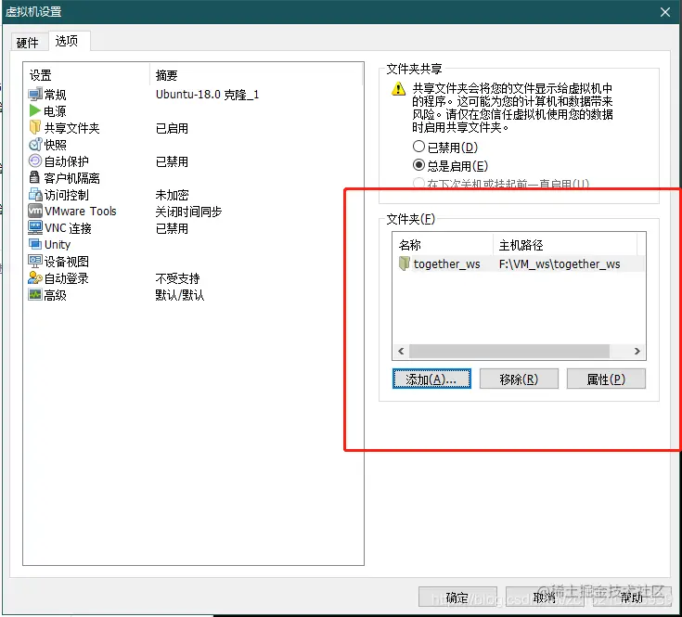Click the 添加(A)... button
Screen dimensions: 682x617
[431, 379]
